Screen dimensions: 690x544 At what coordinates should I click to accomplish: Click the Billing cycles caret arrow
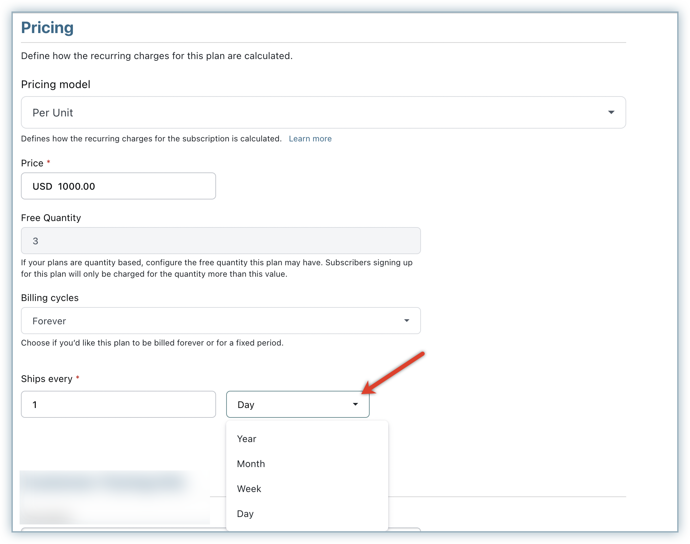[406, 321]
